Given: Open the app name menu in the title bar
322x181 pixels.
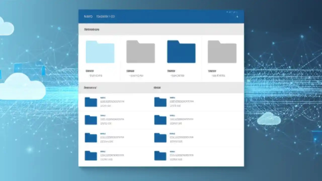Looking at the screenshot, I should [88, 16].
